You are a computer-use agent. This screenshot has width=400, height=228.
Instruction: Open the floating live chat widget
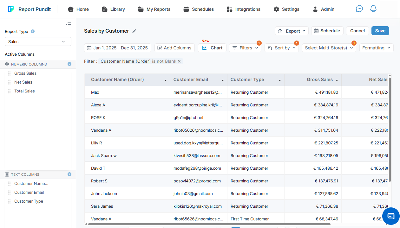click(391, 216)
